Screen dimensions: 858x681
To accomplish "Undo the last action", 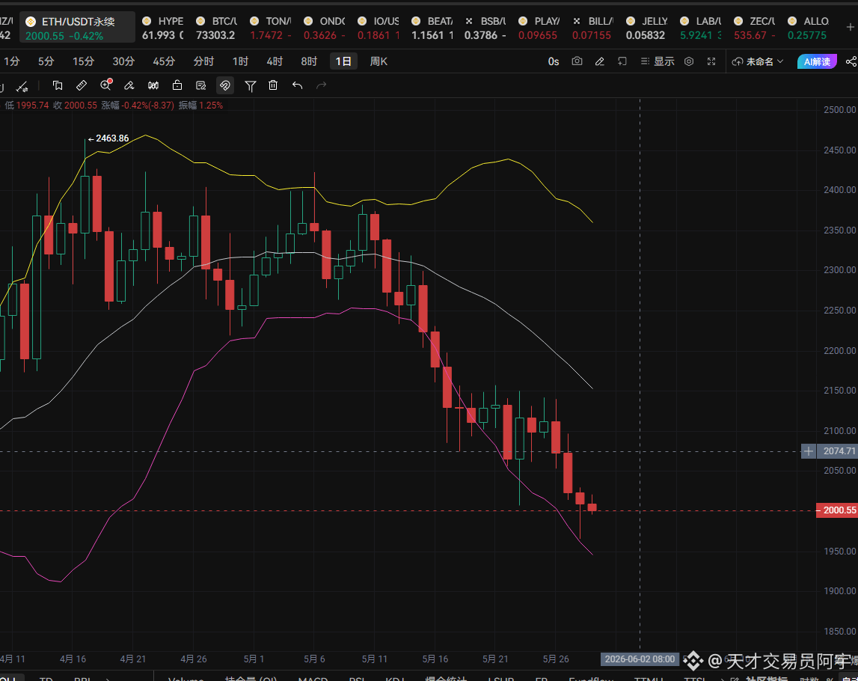I will click(297, 85).
